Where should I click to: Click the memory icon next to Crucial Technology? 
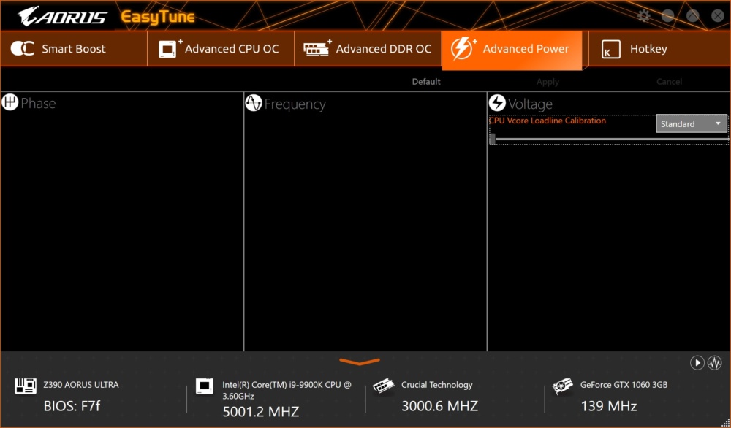384,386
